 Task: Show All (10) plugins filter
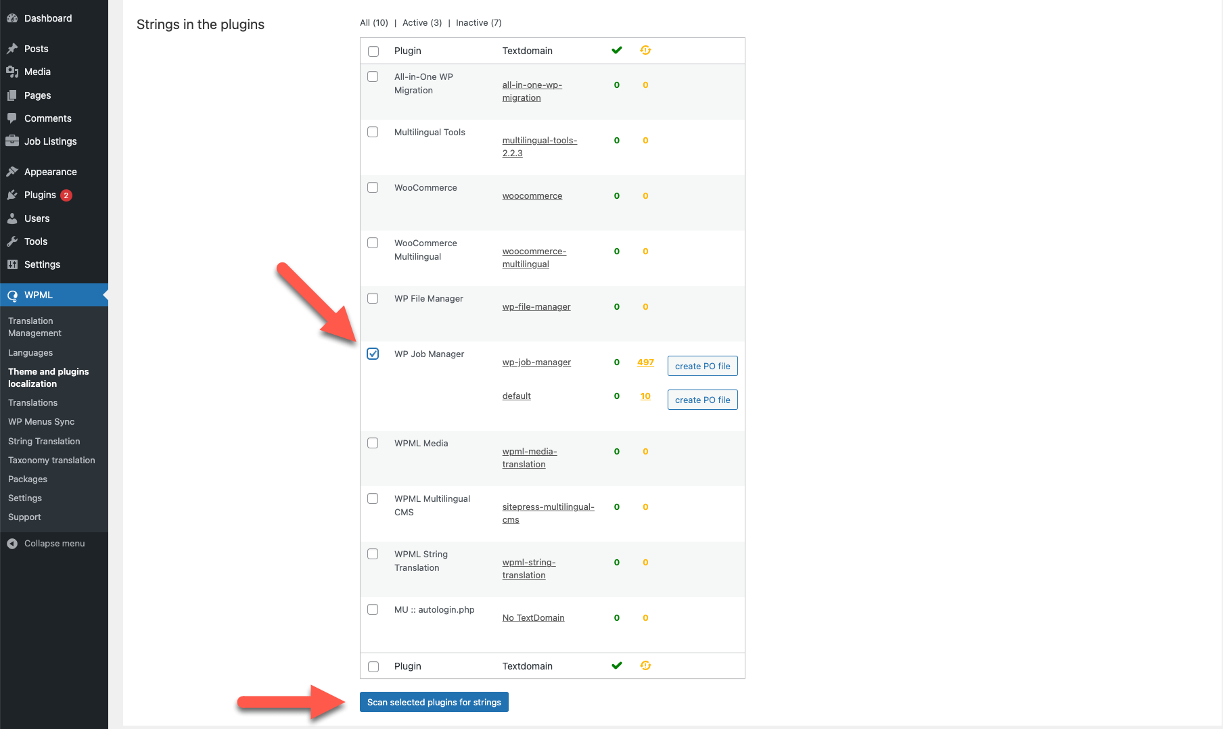point(374,23)
